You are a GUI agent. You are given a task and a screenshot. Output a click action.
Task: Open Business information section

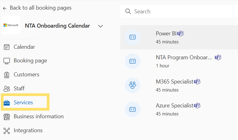[x=39, y=116]
